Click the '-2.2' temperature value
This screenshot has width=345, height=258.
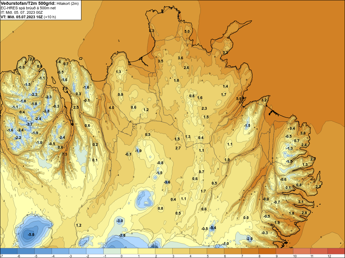pos(18,138)
